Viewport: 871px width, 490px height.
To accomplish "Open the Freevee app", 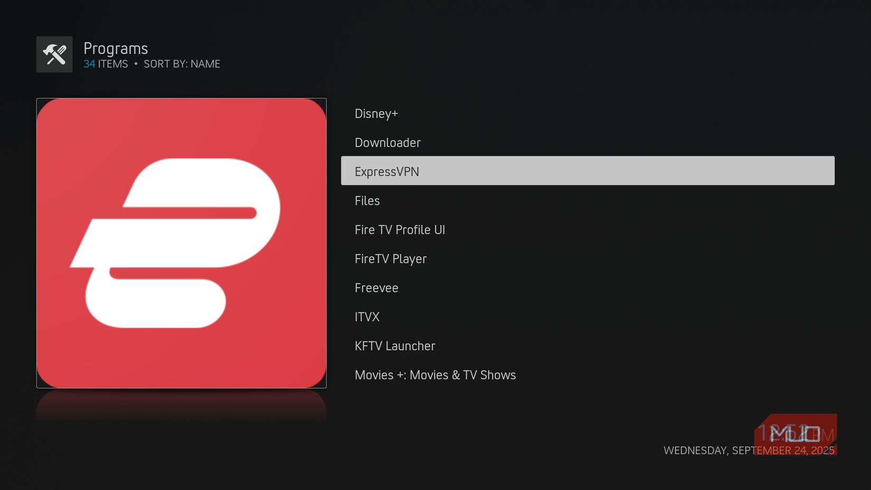I will pyautogui.click(x=376, y=287).
